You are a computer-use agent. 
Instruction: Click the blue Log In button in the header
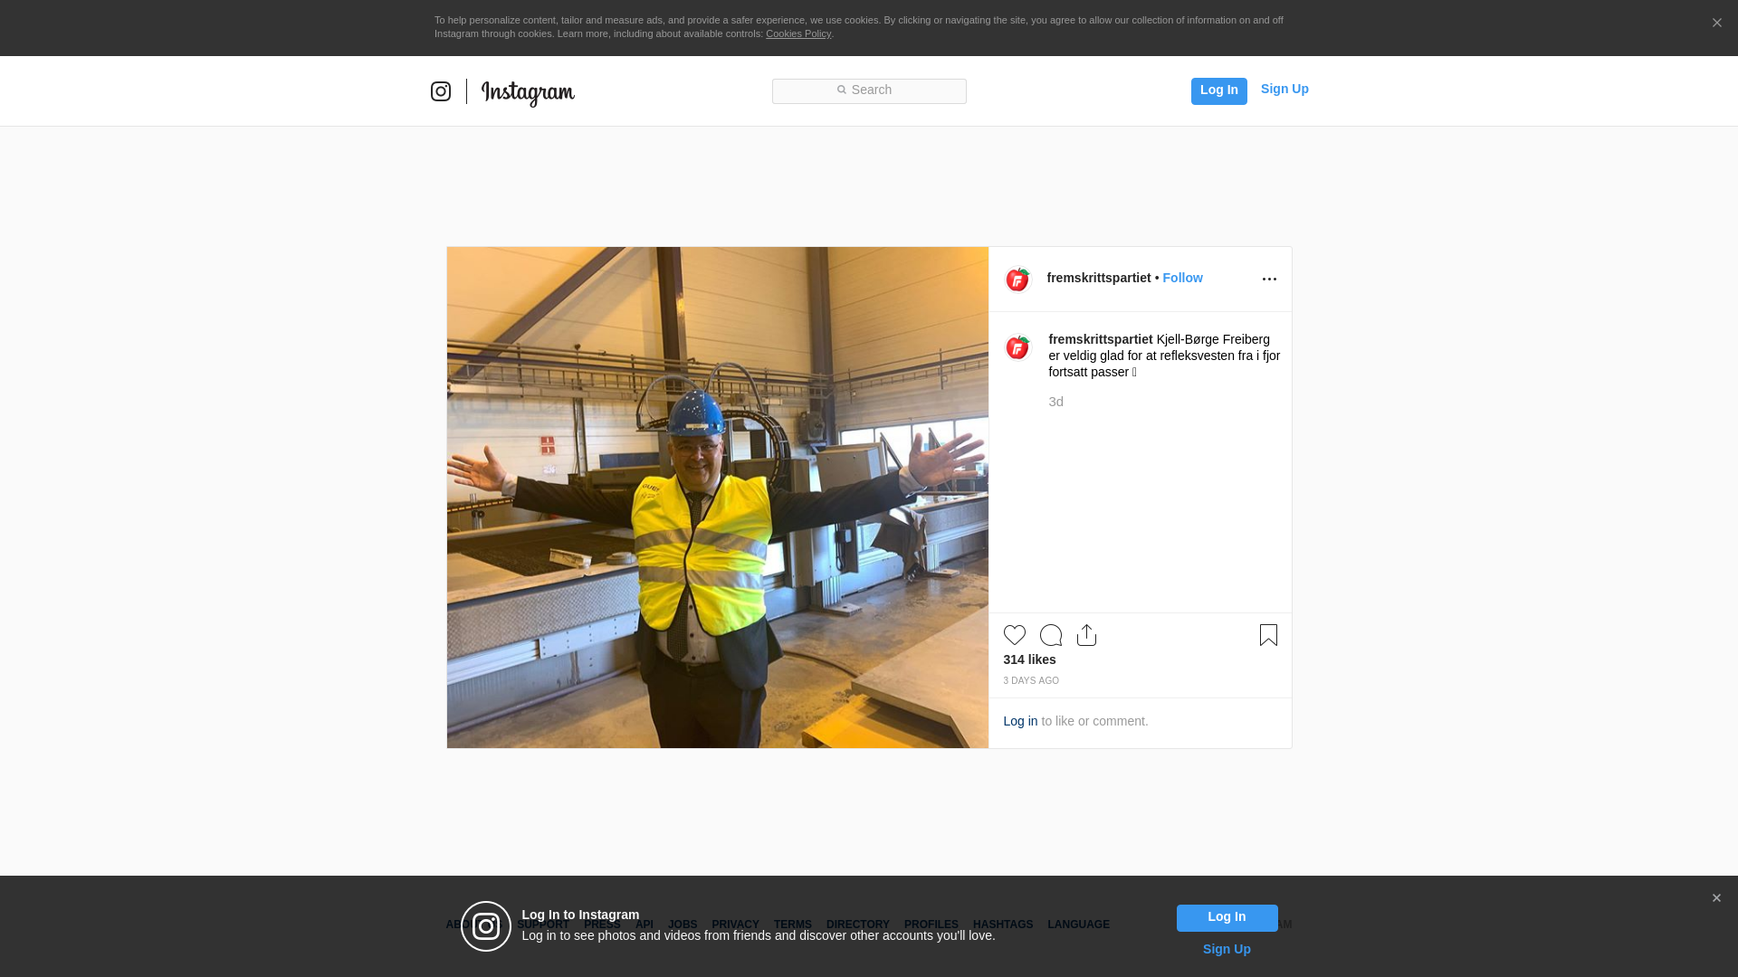(x=1218, y=90)
